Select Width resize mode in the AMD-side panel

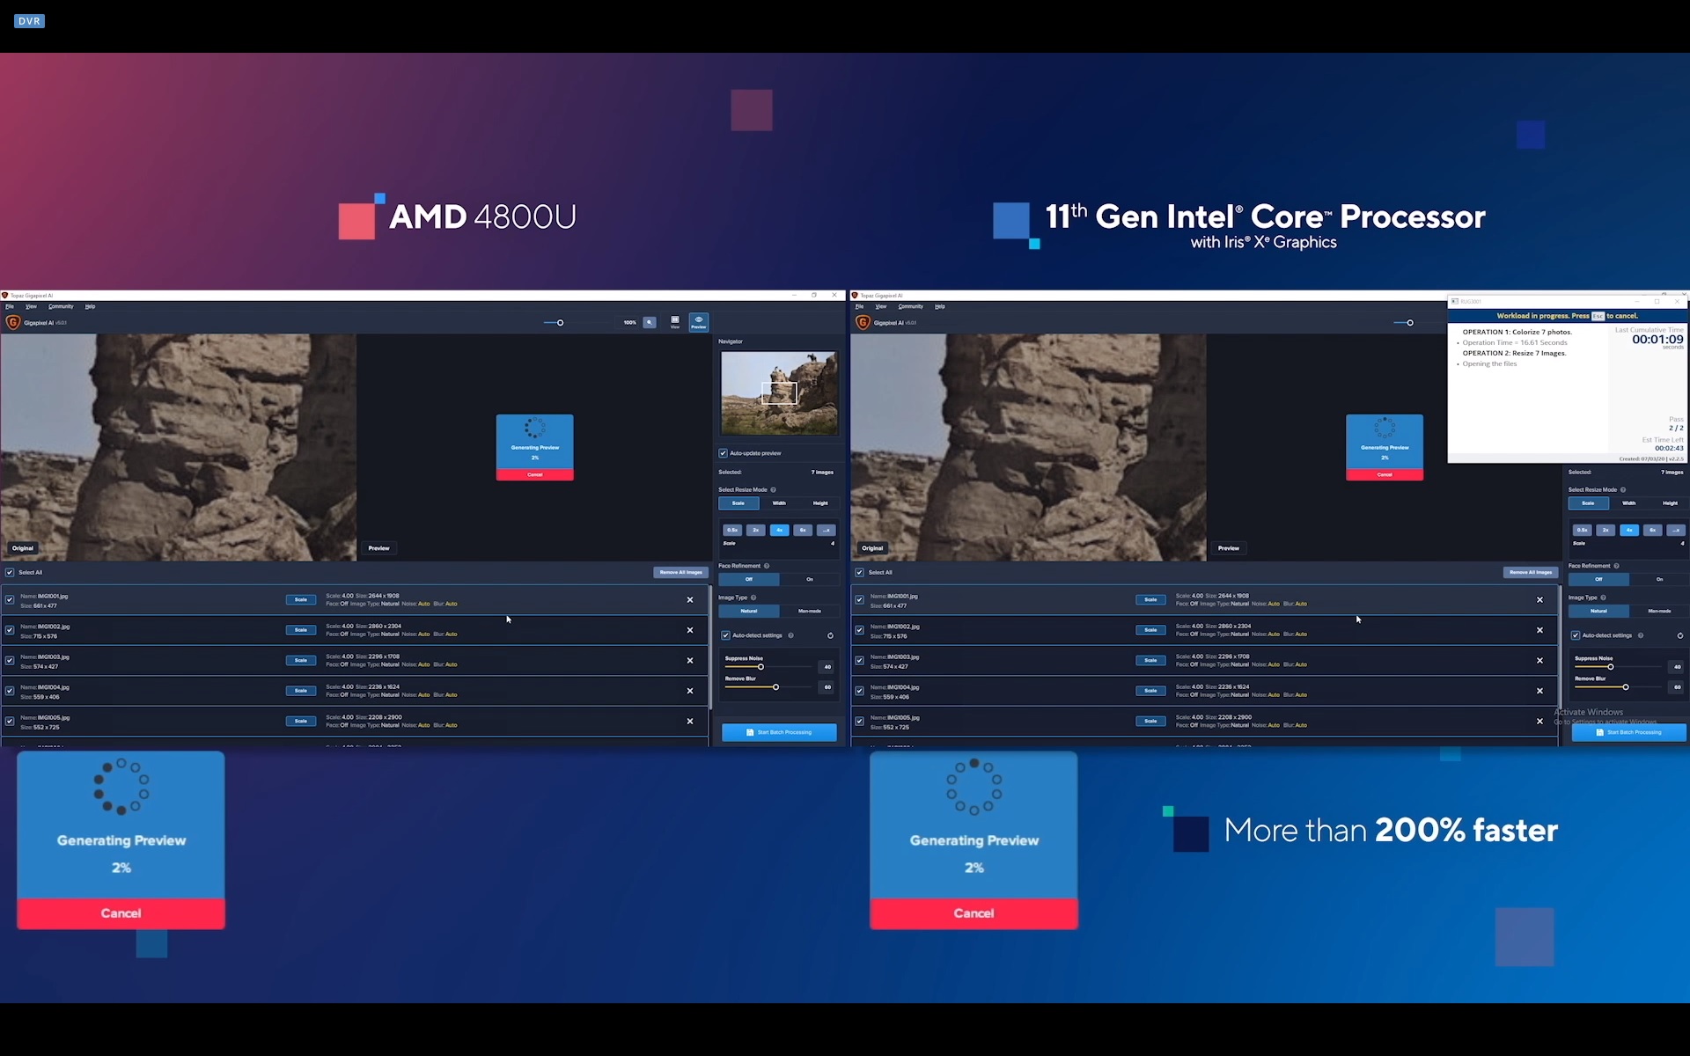pos(779,503)
